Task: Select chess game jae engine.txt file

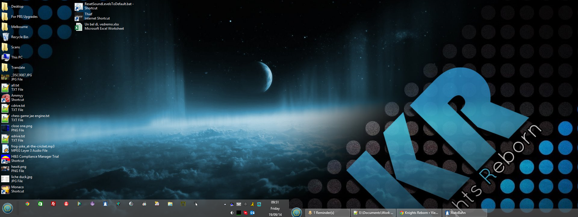Action: point(25,118)
